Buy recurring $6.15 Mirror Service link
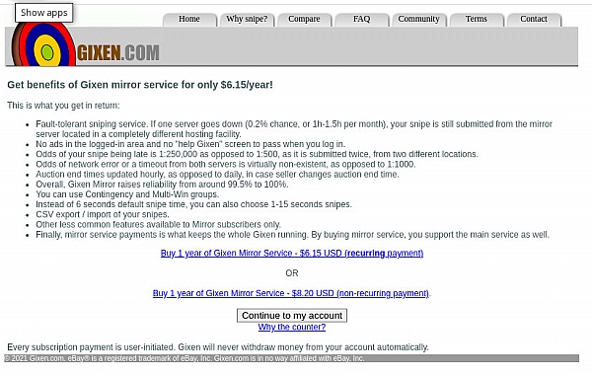 pyautogui.click(x=292, y=253)
